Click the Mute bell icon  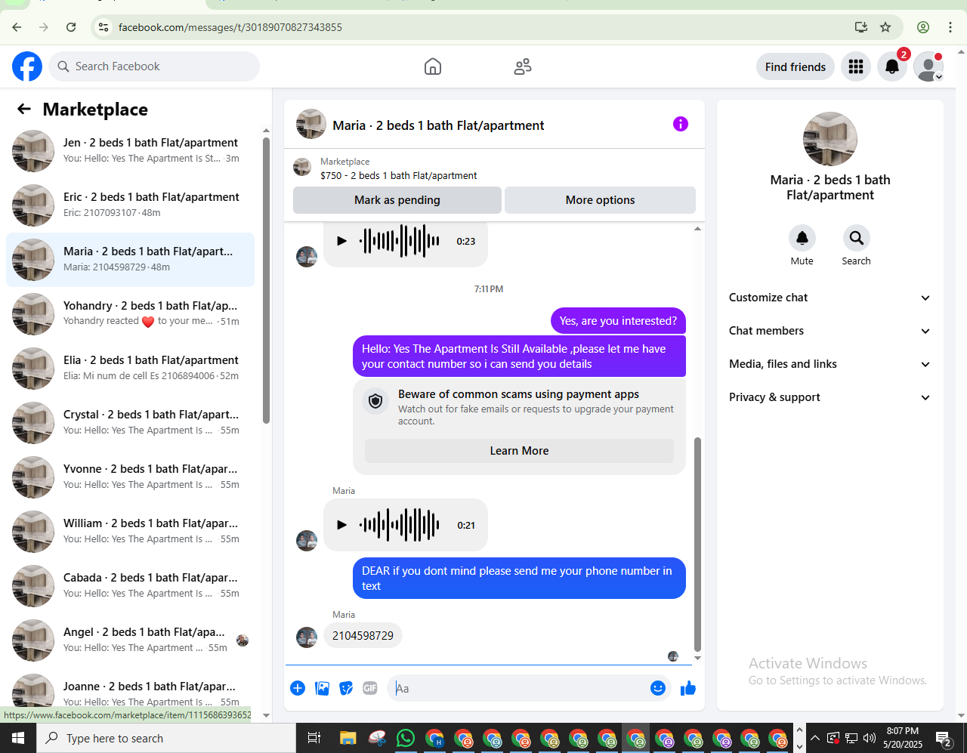tap(802, 238)
